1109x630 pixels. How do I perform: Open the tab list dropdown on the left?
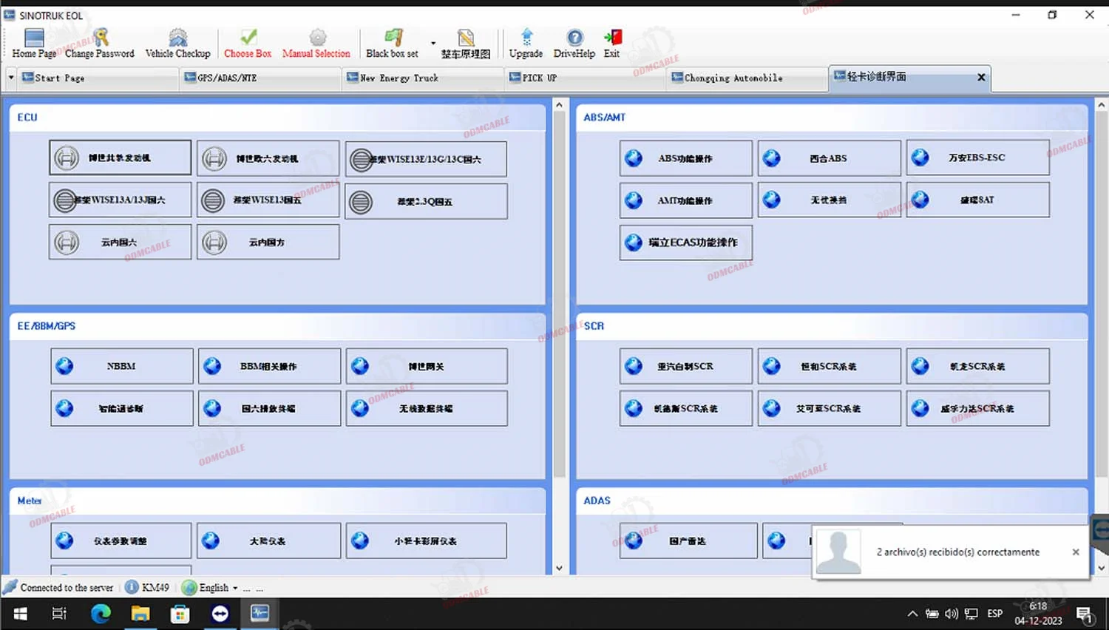[10, 78]
